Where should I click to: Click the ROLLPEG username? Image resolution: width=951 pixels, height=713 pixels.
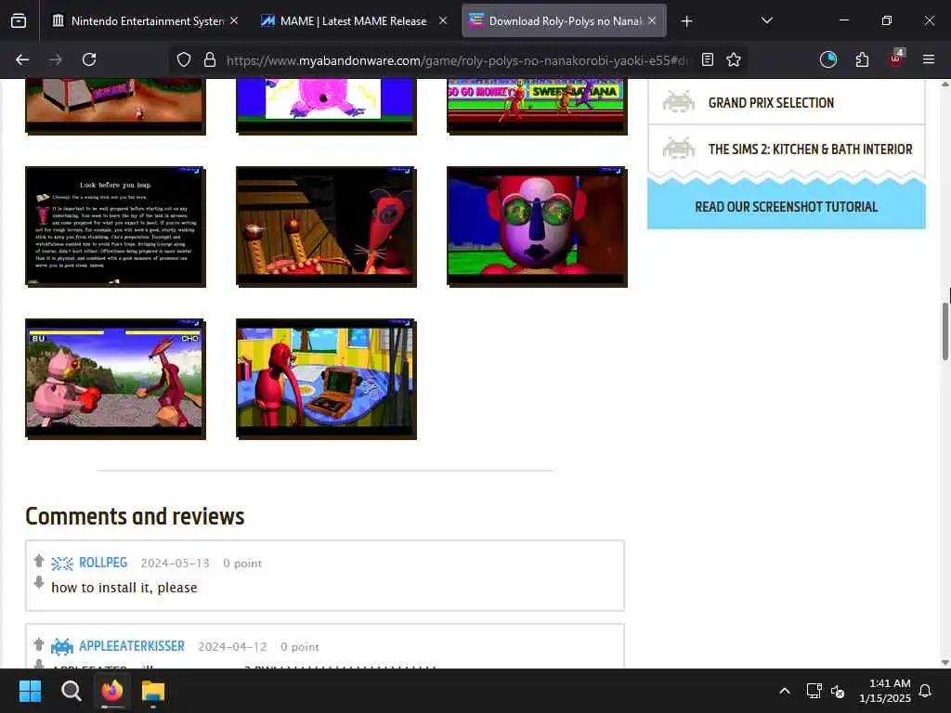tap(103, 563)
